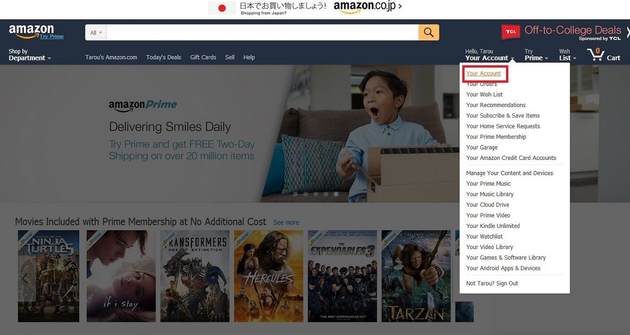Select the middle carousel indicator dot
Screen dimensions: 630x335
[316, 194]
